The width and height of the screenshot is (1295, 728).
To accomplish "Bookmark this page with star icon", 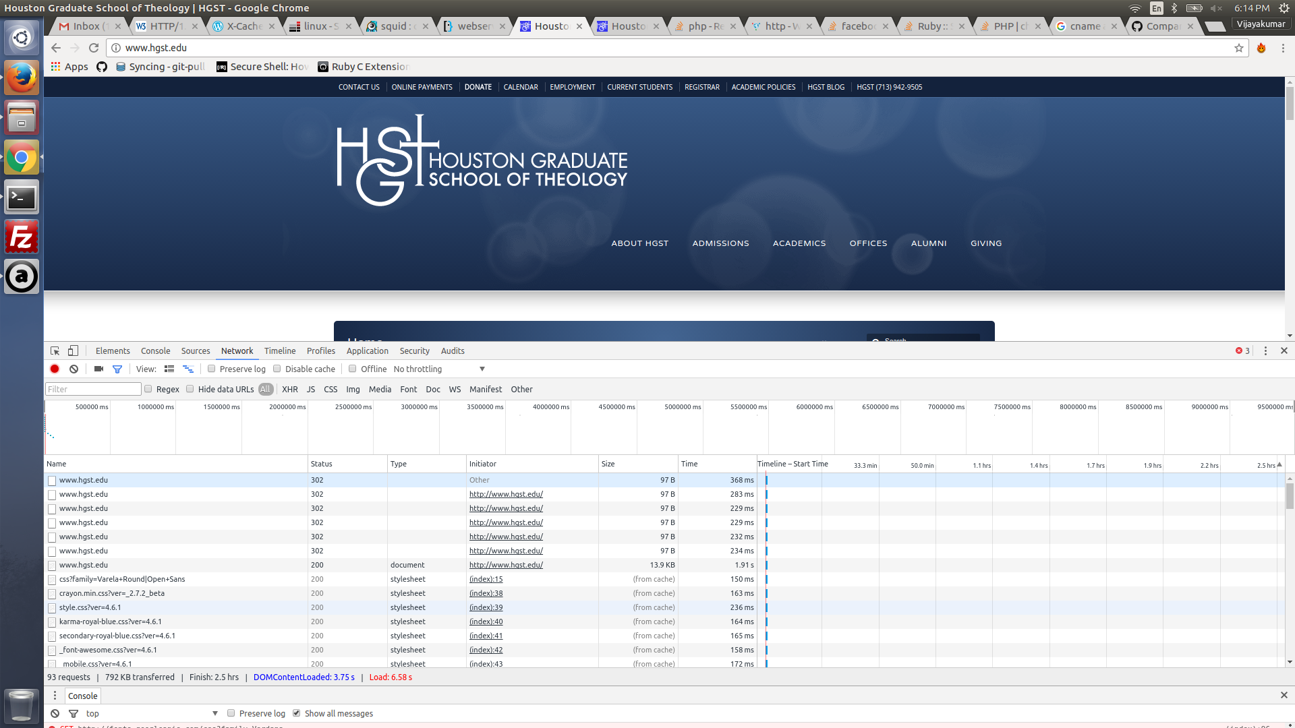I will point(1239,48).
